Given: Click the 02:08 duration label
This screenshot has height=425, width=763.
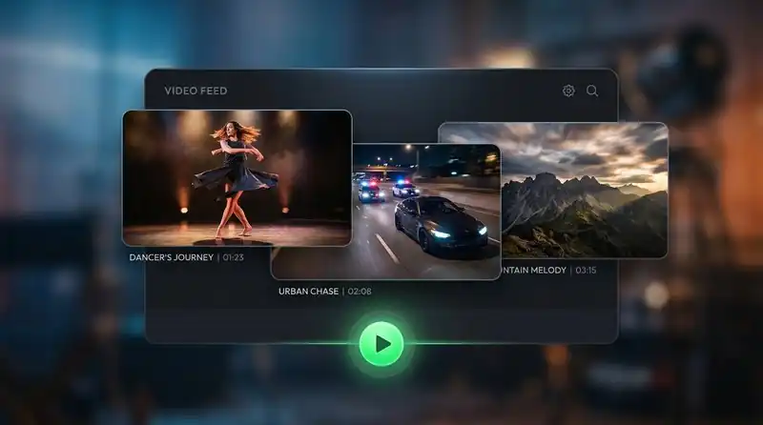Looking at the screenshot, I should 360,292.
